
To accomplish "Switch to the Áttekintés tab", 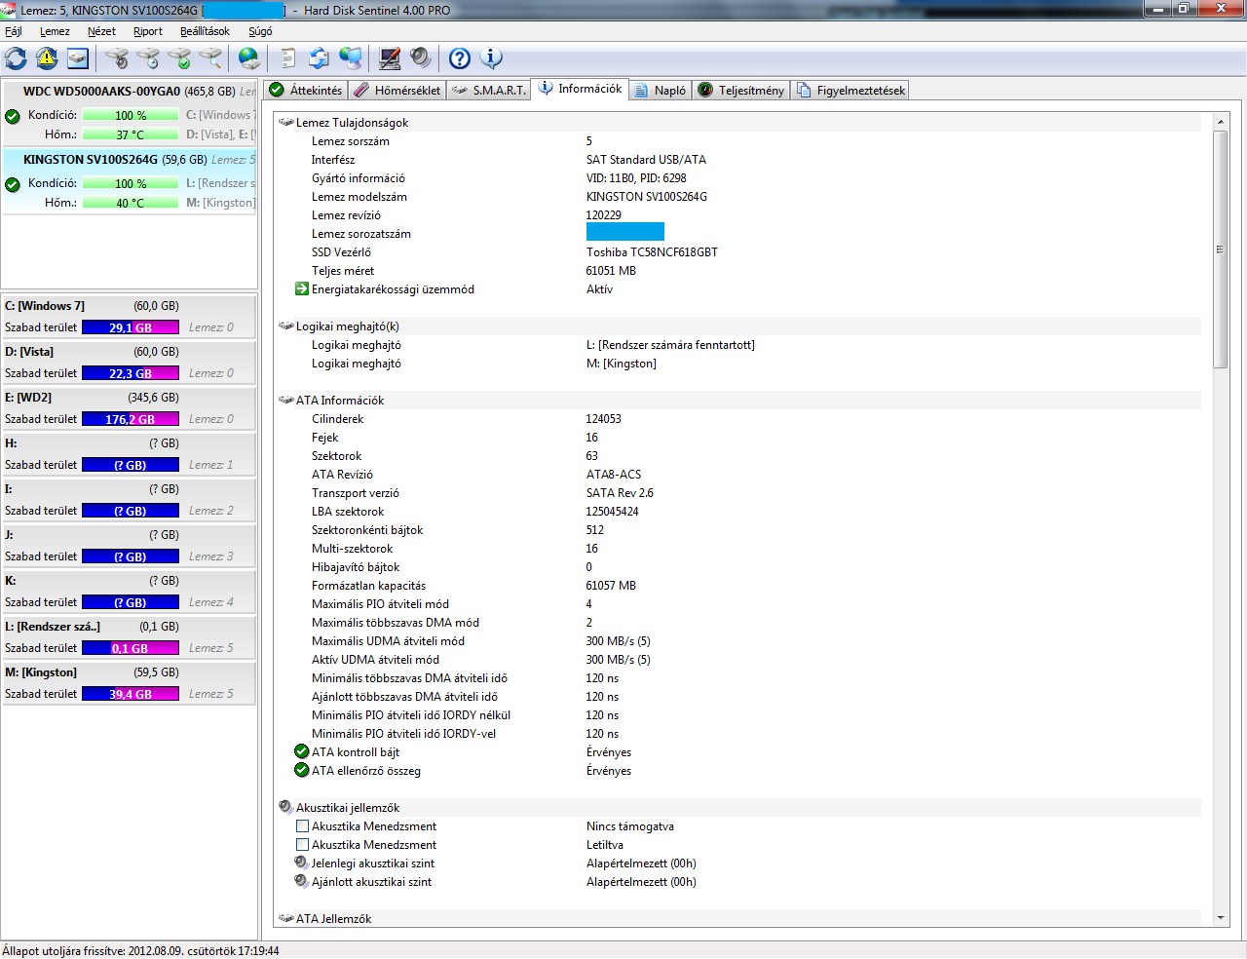I will (306, 90).
